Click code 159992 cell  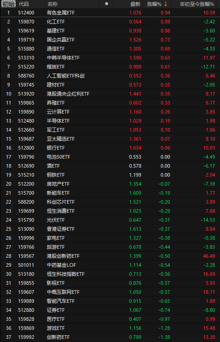pyautogui.click(x=26, y=337)
